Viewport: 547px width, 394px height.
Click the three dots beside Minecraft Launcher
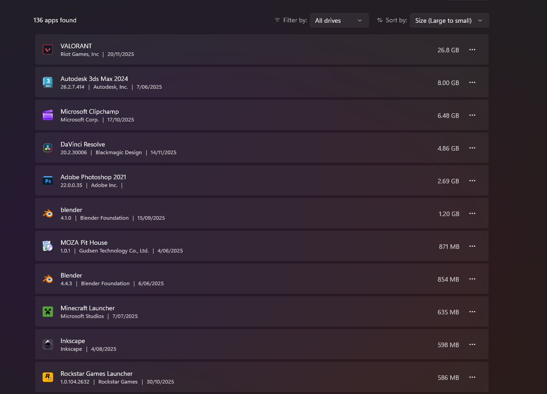472,312
